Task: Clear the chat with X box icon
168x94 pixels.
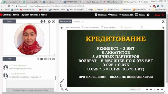Action: coord(38,59)
